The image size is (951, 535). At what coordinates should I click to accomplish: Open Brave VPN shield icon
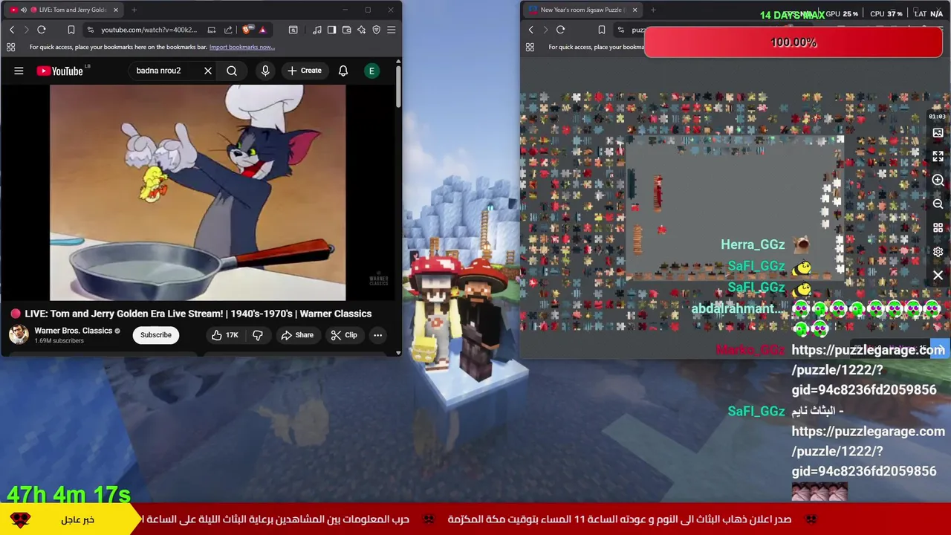376,30
